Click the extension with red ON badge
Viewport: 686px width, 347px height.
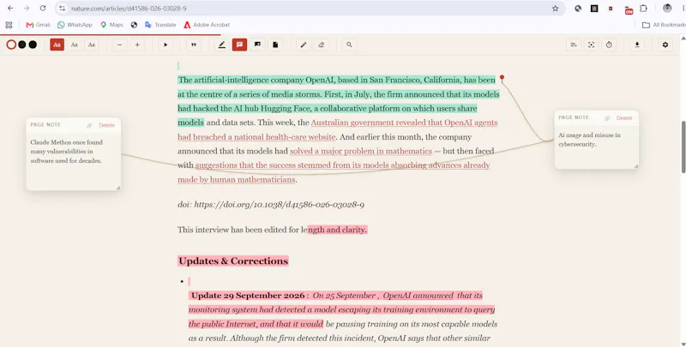[x=629, y=9]
